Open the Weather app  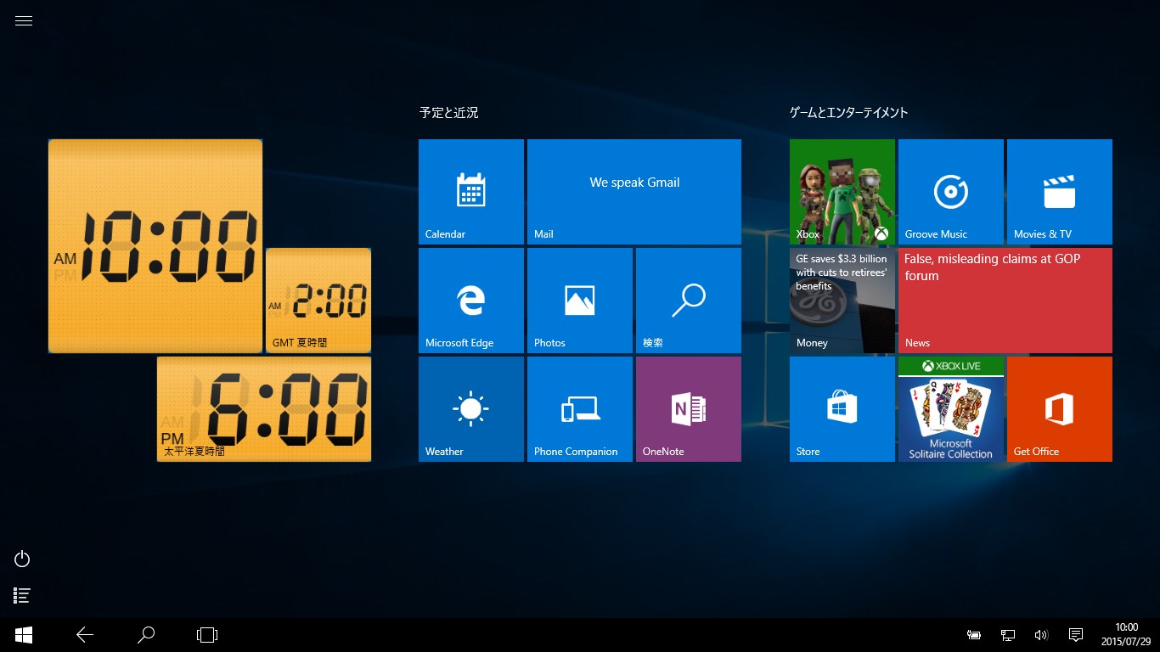click(470, 408)
